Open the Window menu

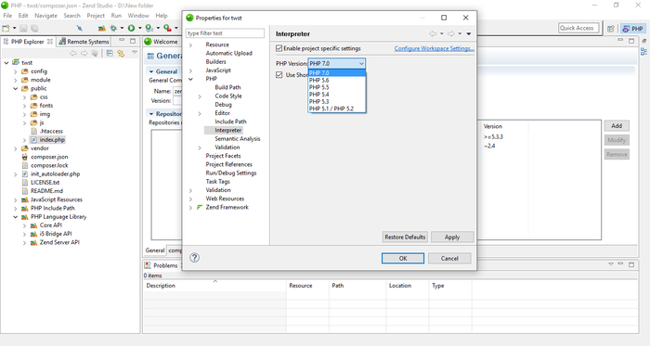[x=138, y=16]
